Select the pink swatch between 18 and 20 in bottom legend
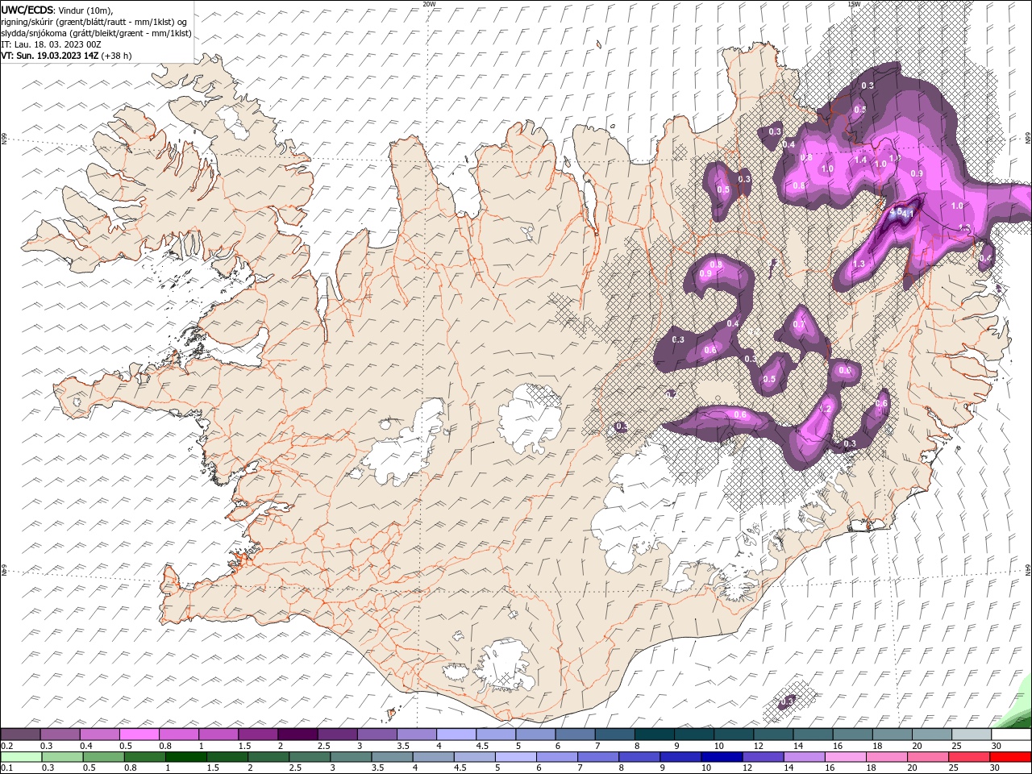The width and height of the screenshot is (1032, 774). coord(887,756)
